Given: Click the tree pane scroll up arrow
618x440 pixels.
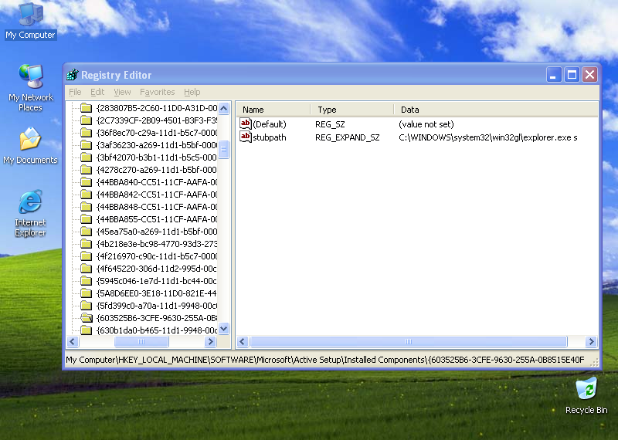Looking at the screenshot, I should click(224, 108).
